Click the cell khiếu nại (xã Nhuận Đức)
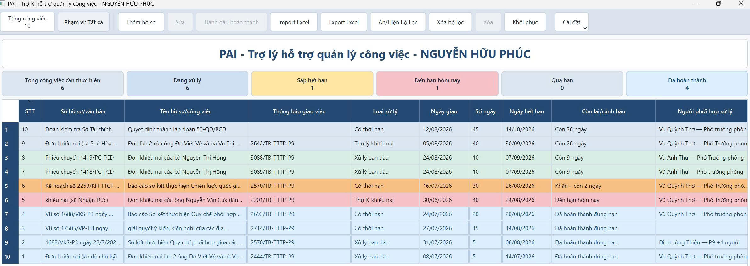 point(83,200)
